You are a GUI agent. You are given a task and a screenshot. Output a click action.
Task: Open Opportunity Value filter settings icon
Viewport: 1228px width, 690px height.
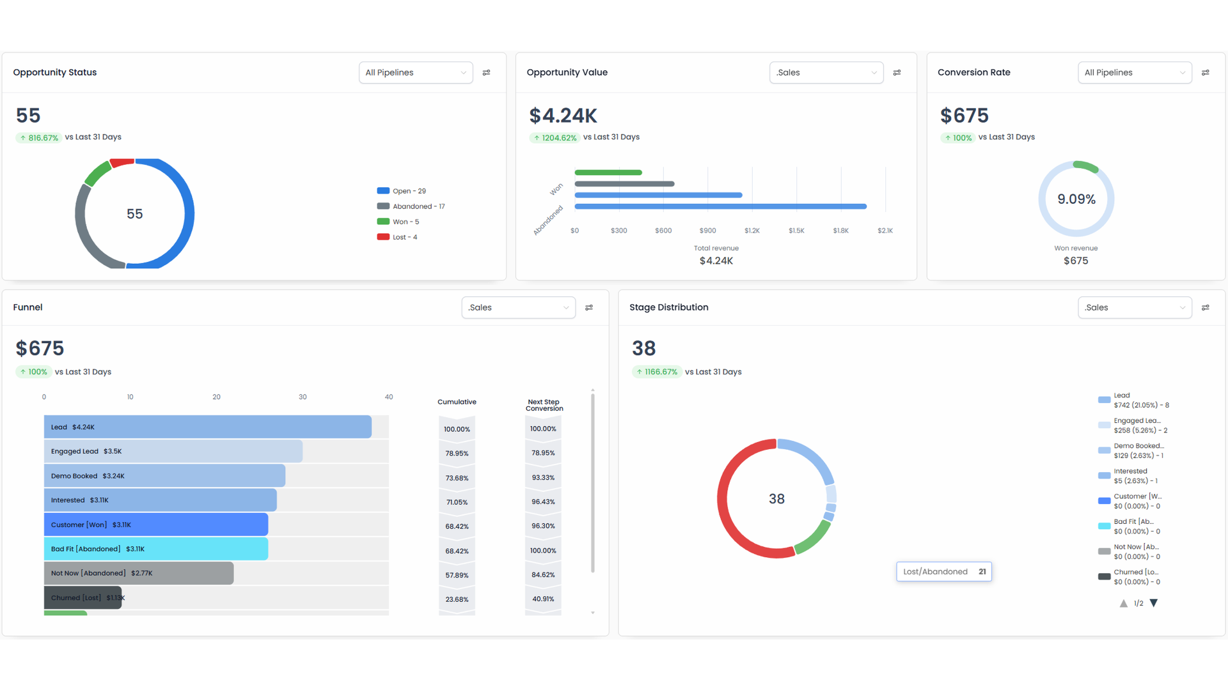coord(897,73)
